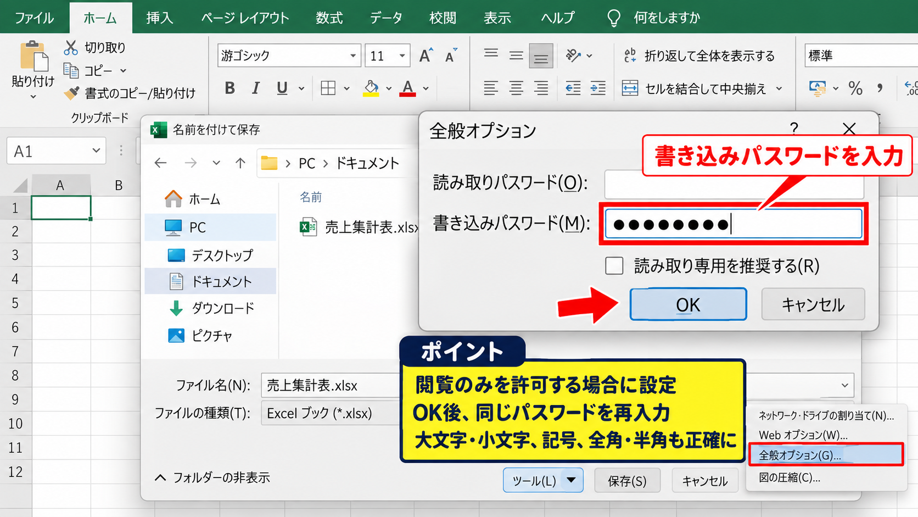Viewport: 918px width, 517px height.
Task: Click キャンセル in the save dialog
Action: coord(705,481)
